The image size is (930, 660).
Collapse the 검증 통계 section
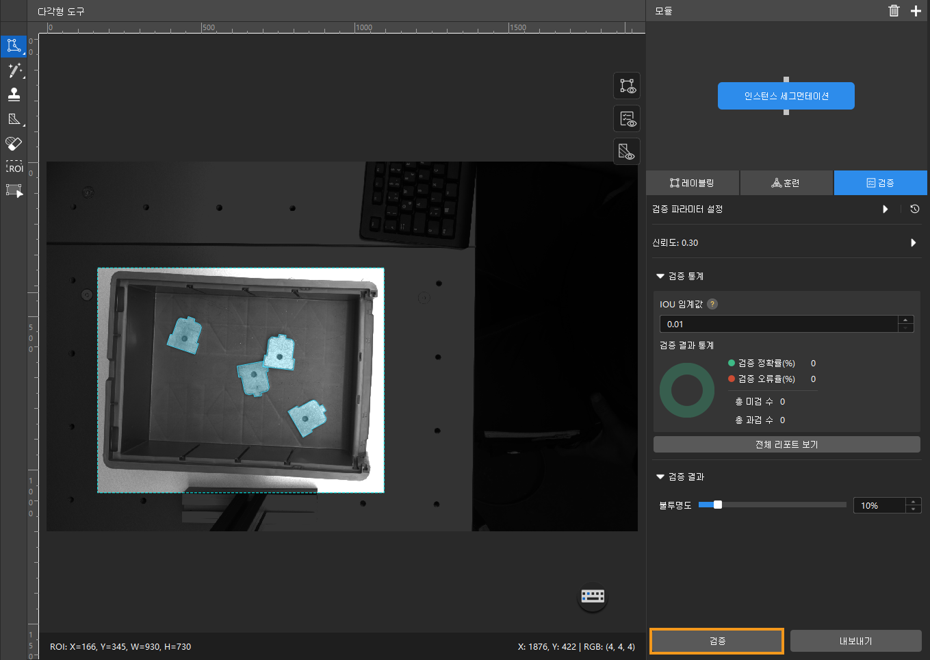point(660,277)
